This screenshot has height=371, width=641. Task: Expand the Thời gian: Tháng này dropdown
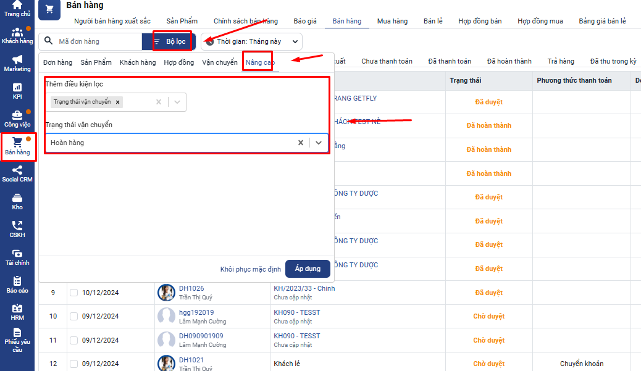point(252,41)
